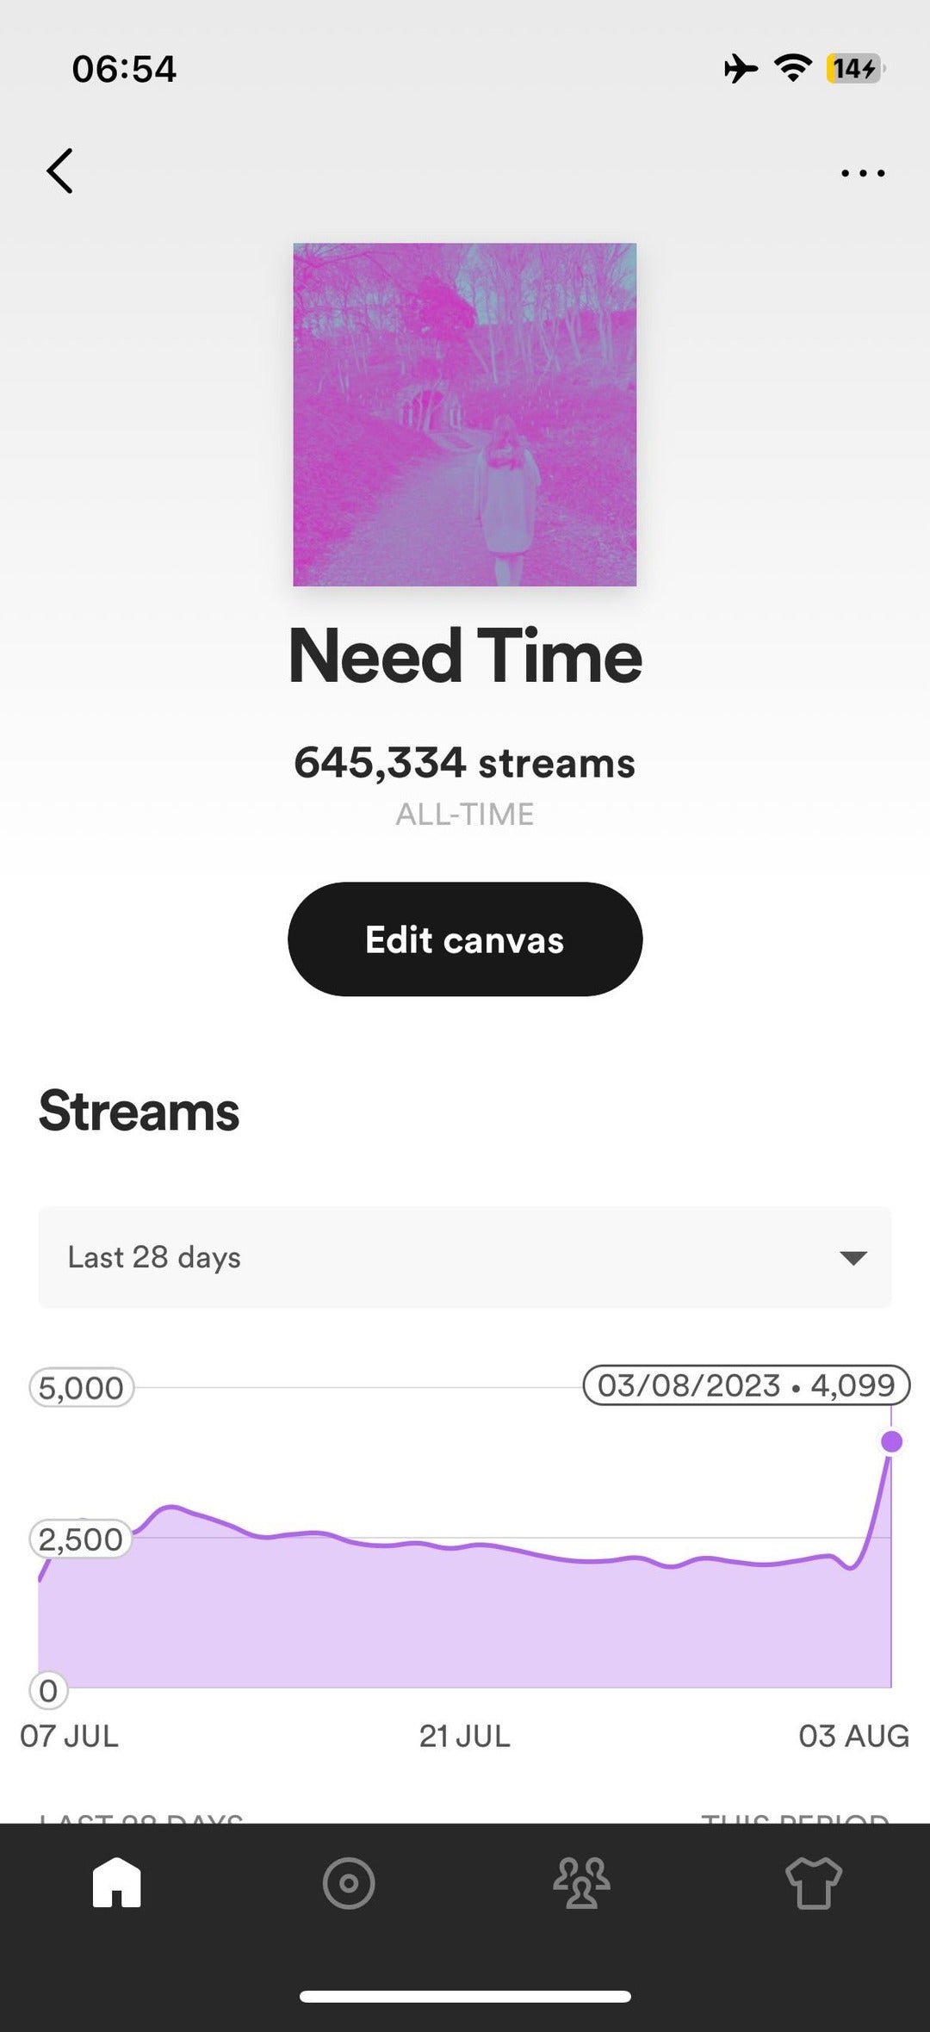930x2032 pixels.
Task: Open the Audience people icon tab
Action: (581, 1883)
